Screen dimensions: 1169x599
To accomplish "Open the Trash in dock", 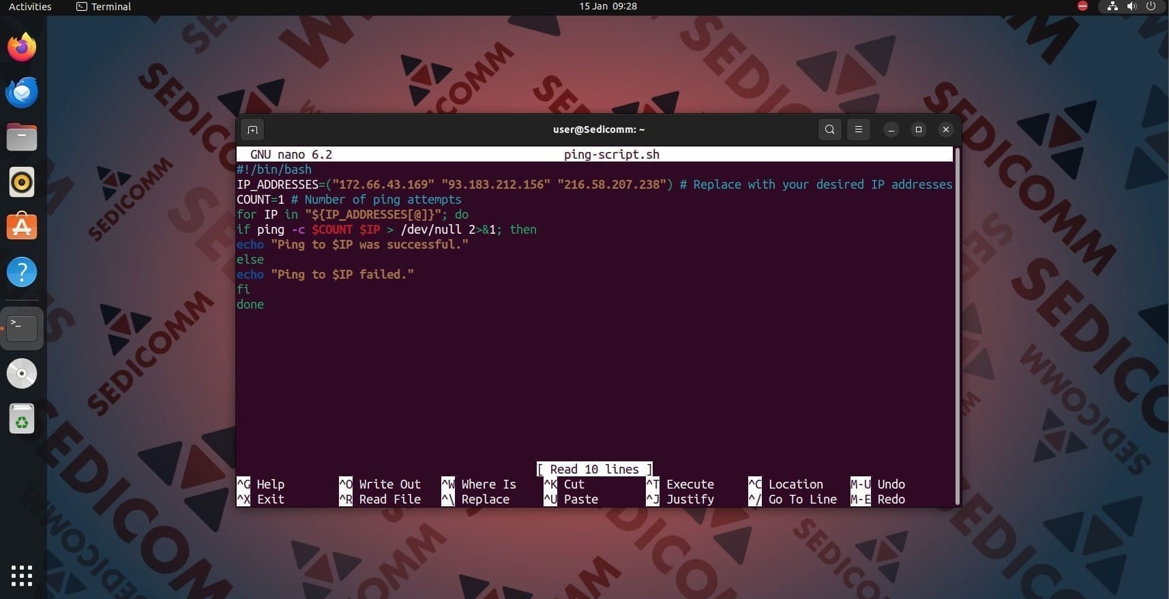I will [x=22, y=419].
